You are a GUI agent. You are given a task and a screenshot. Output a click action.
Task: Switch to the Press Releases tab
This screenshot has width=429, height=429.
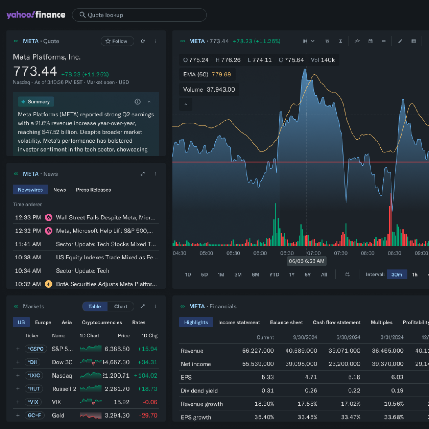(93, 190)
